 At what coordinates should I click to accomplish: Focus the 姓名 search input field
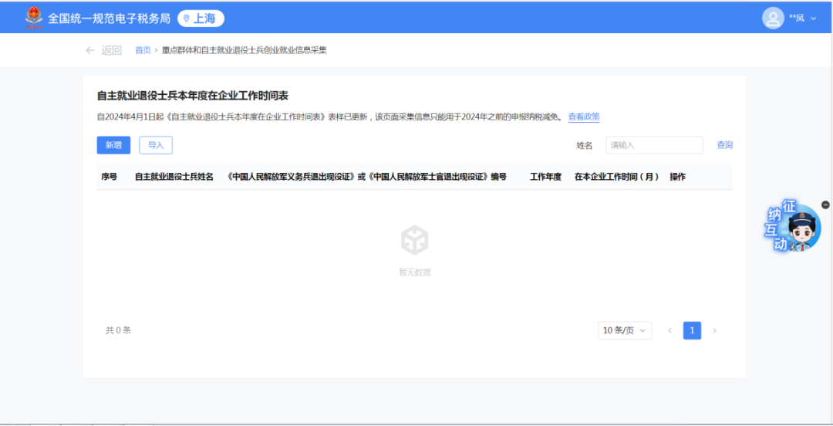point(654,145)
